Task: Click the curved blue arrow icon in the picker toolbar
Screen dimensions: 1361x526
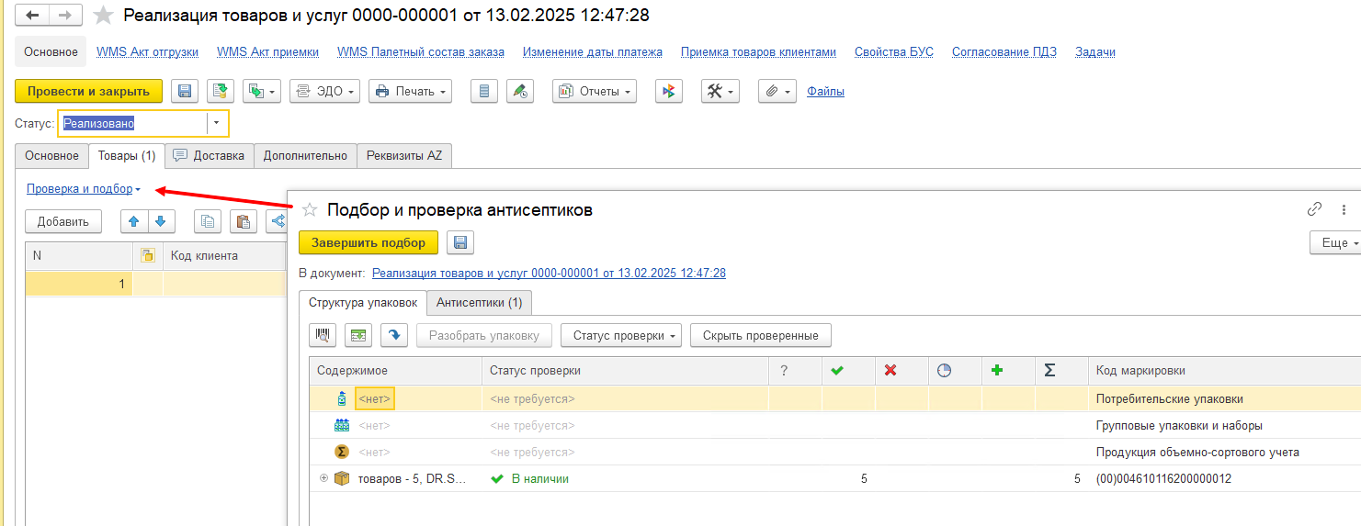Action: (x=393, y=336)
